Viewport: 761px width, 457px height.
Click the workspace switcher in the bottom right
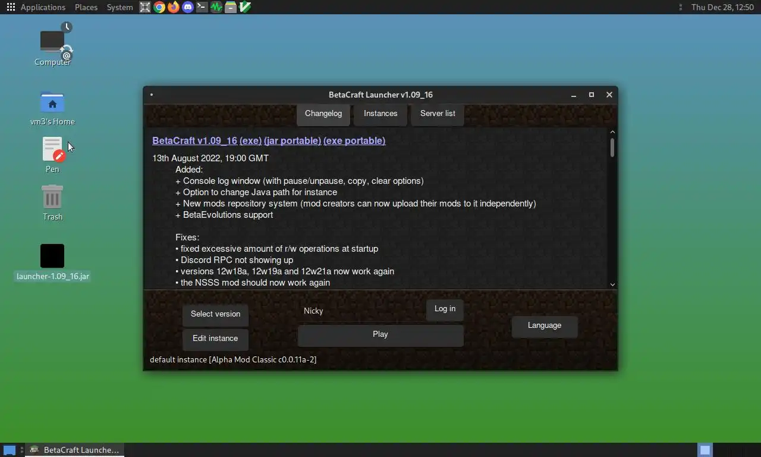pyautogui.click(x=705, y=450)
